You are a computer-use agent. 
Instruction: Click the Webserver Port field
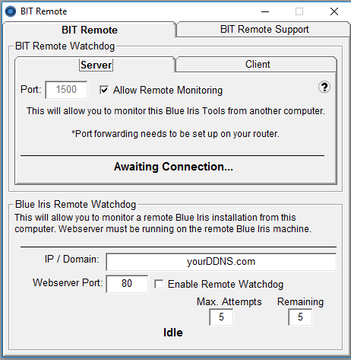click(x=127, y=284)
